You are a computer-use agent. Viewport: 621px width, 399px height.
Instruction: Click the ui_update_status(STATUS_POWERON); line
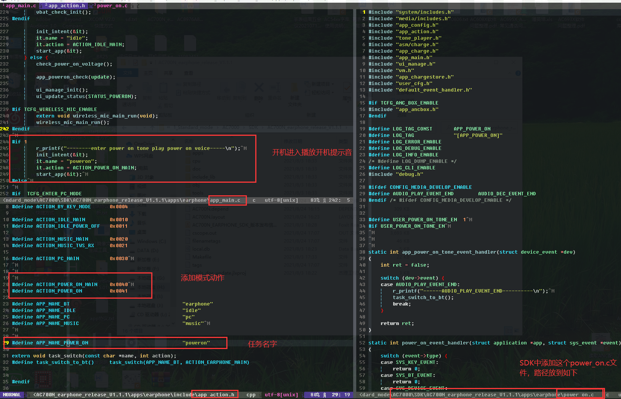pos(86,97)
